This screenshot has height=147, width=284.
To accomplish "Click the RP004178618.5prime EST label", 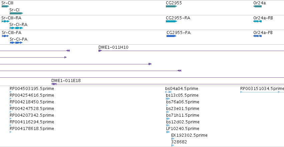I will point(32,129).
